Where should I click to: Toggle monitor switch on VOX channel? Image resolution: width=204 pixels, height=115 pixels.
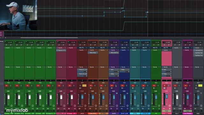coord(164,88)
